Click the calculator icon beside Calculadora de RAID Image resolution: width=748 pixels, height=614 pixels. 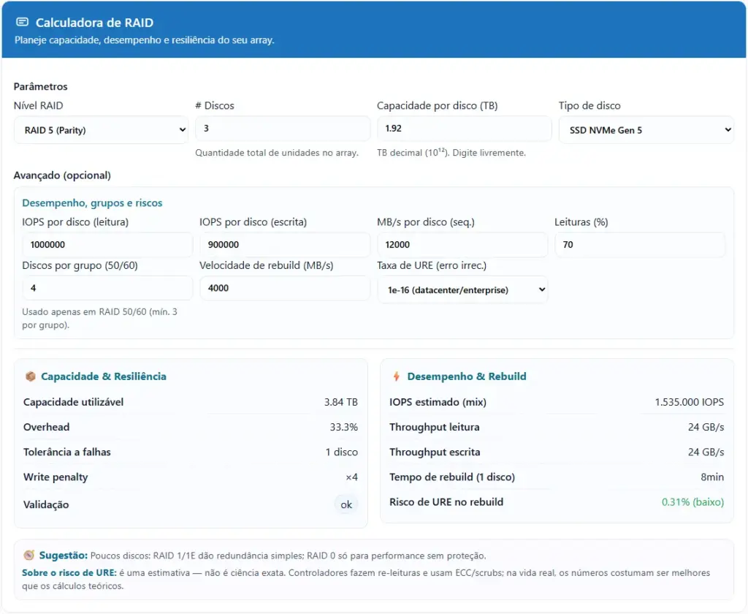tap(23, 22)
